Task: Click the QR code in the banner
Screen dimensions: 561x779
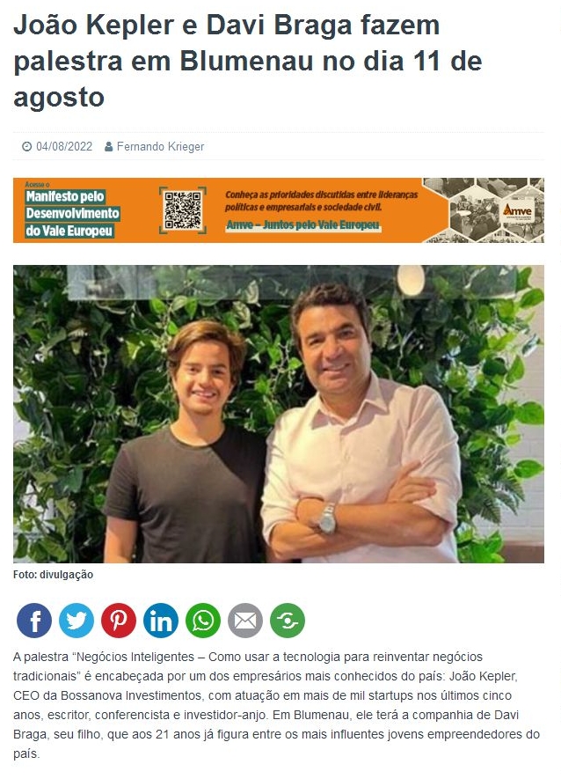Action: 183,210
